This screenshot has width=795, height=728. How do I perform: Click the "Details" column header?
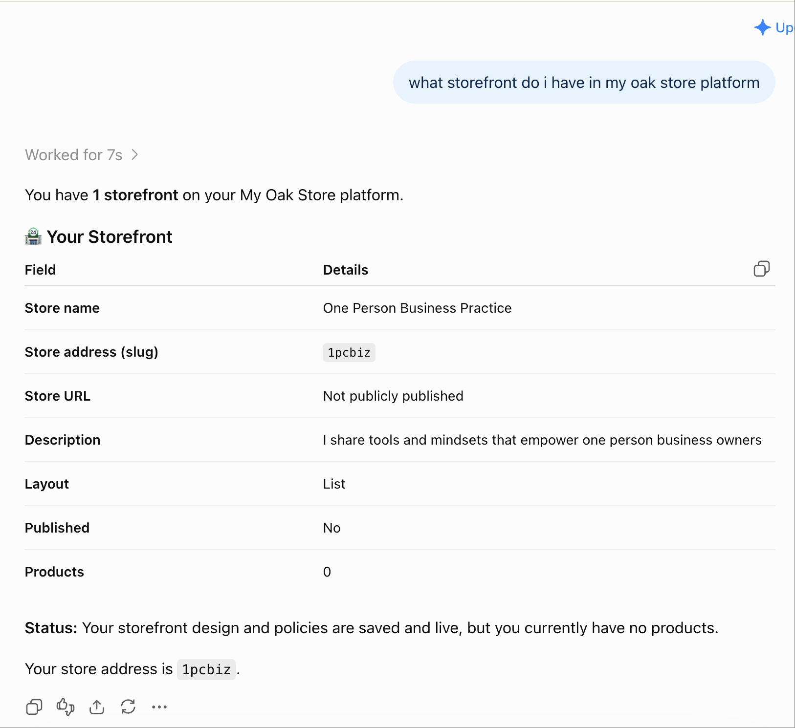pyautogui.click(x=346, y=270)
